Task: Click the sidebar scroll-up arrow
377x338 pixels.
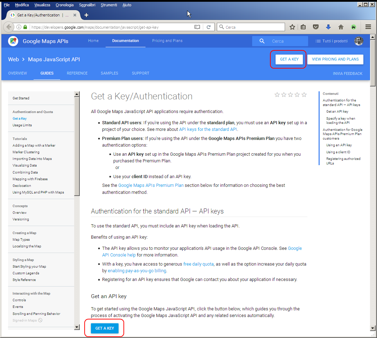Action: (x=77, y=94)
